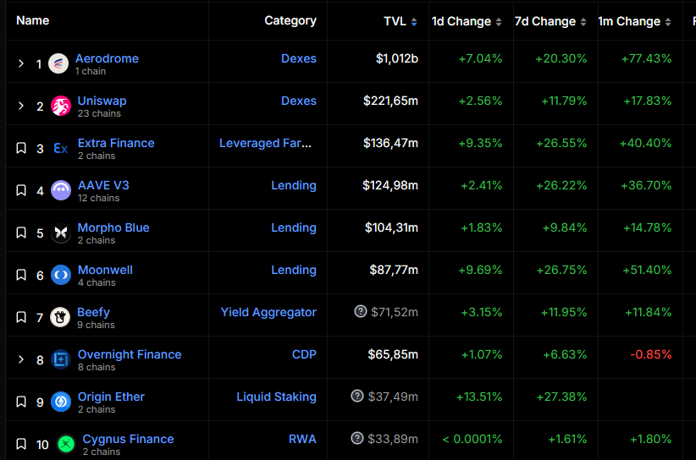Expand the Uniswap row chevron
Image resolution: width=696 pixels, height=460 pixels.
click(21, 106)
